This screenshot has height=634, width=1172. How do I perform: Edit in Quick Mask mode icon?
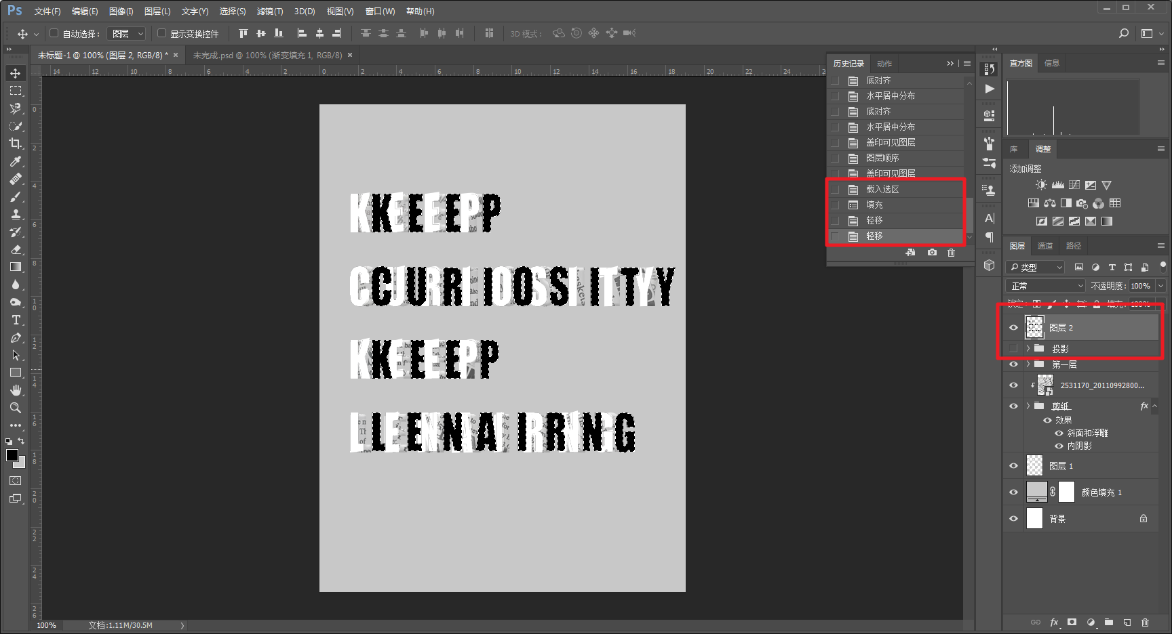tap(16, 481)
